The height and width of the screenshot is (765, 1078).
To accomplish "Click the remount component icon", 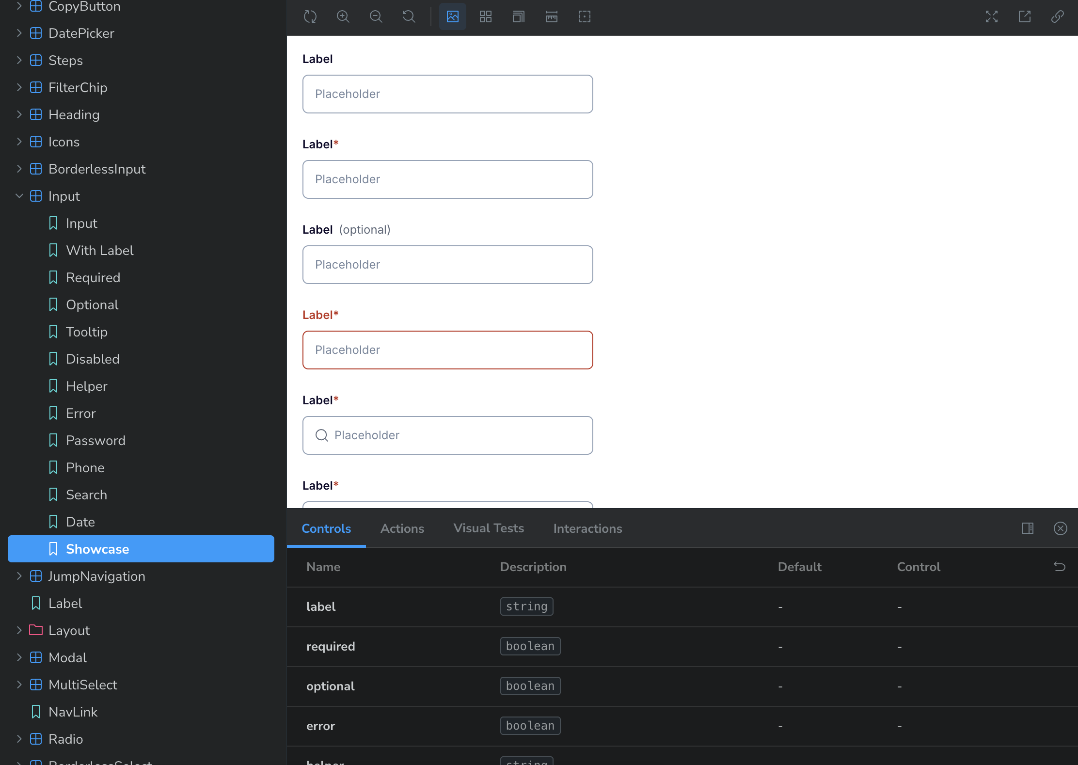I will [310, 17].
